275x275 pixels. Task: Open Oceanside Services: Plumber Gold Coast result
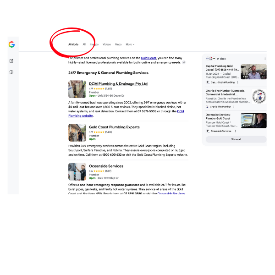218,116
